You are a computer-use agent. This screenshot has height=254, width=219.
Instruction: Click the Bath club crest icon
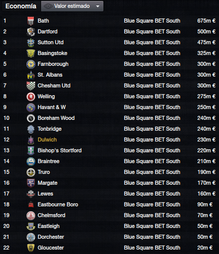coord(31,21)
